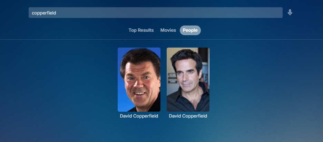The height and width of the screenshot is (142, 323).
Task: Switch to the Movies tab
Action: [168, 30]
